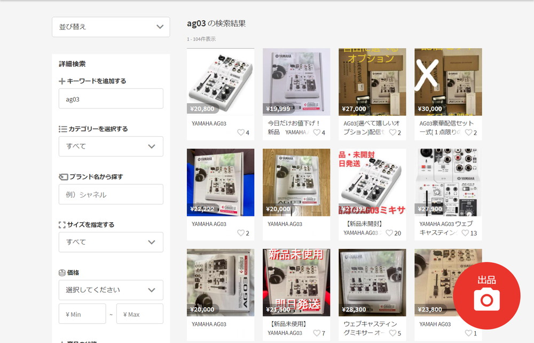Viewport: 534px width, 343px height.
Task: Click the 【新品未開封】YAMAHA AG03 title
Action: coord(364,228)
